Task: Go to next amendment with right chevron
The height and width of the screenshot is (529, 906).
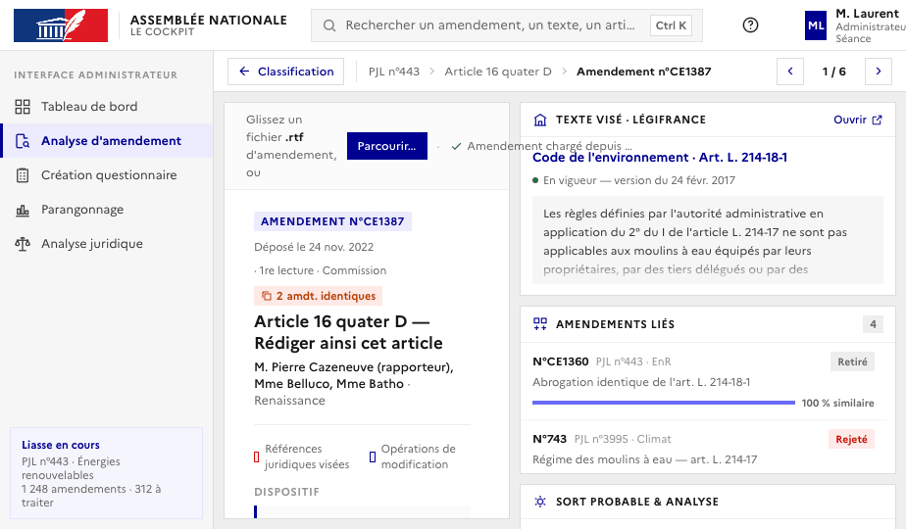Action: (879, 72)
